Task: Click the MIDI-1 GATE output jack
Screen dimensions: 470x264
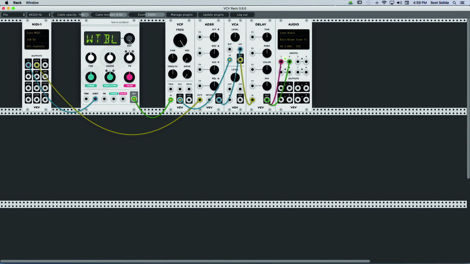Action: 37,65
